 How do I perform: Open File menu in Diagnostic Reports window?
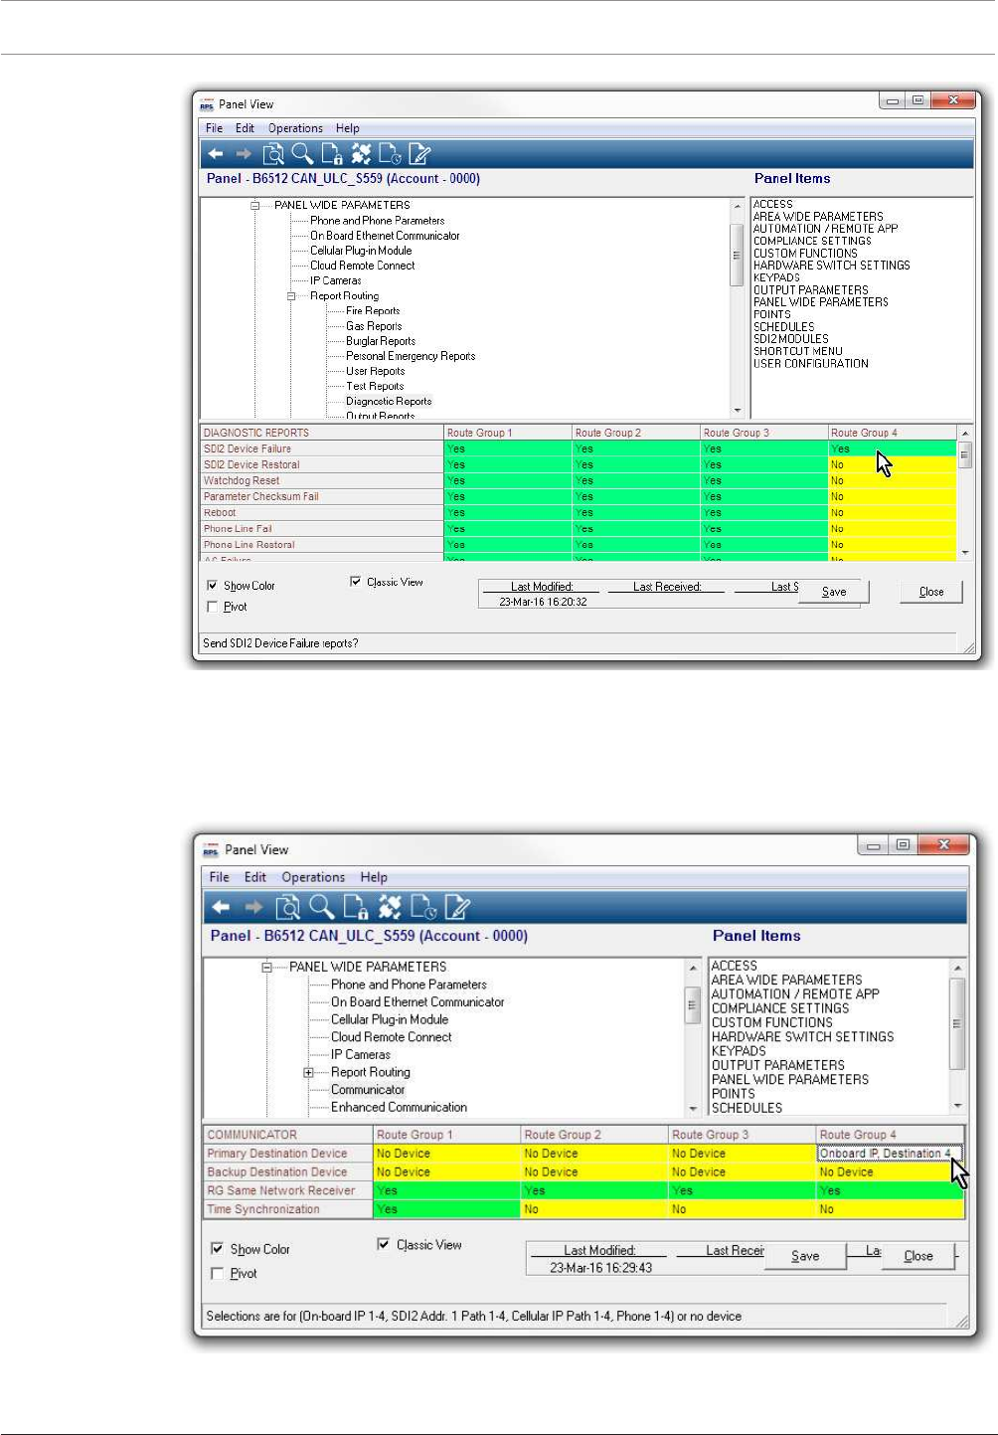[214, 128]
